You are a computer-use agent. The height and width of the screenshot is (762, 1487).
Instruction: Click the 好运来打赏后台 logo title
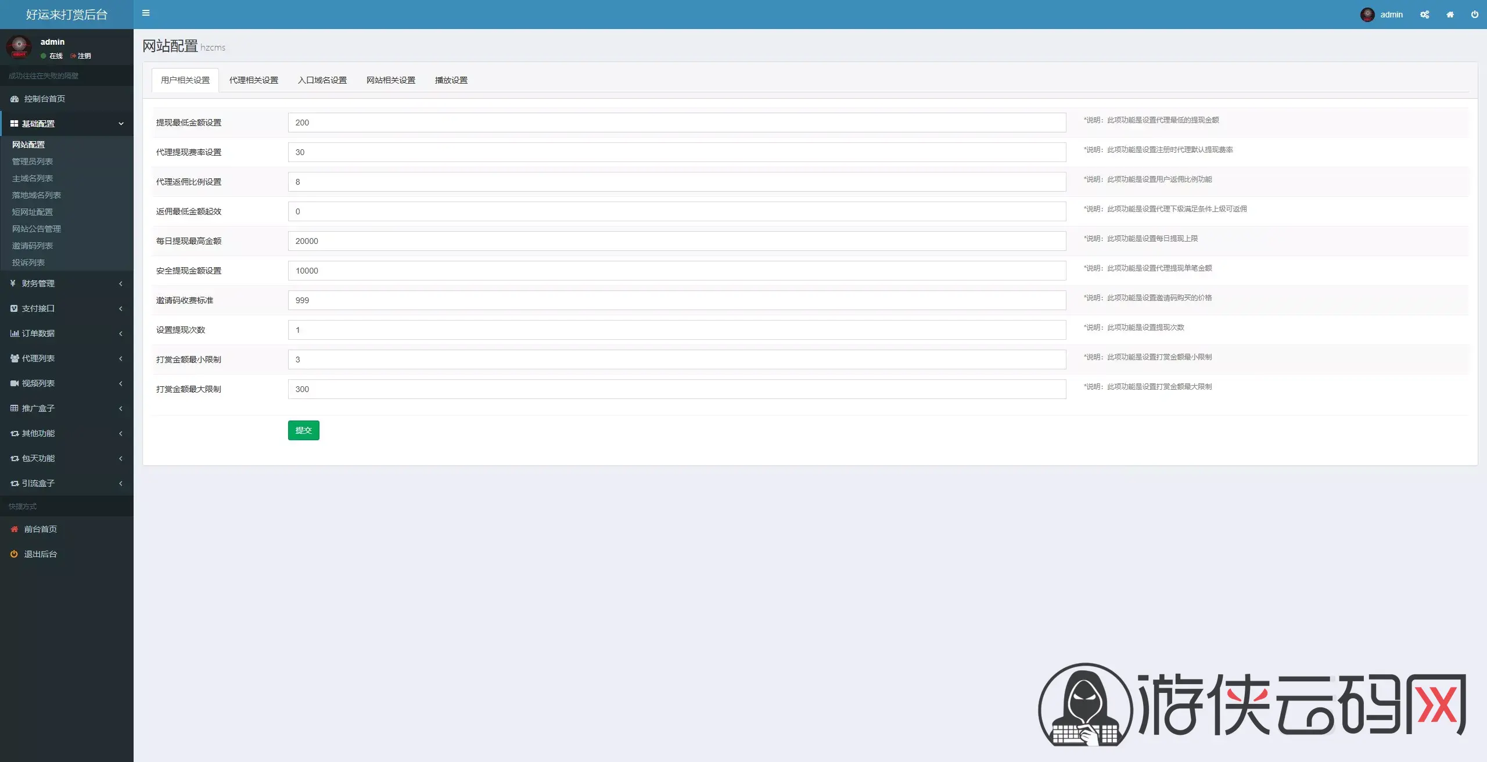pos(67,15)
